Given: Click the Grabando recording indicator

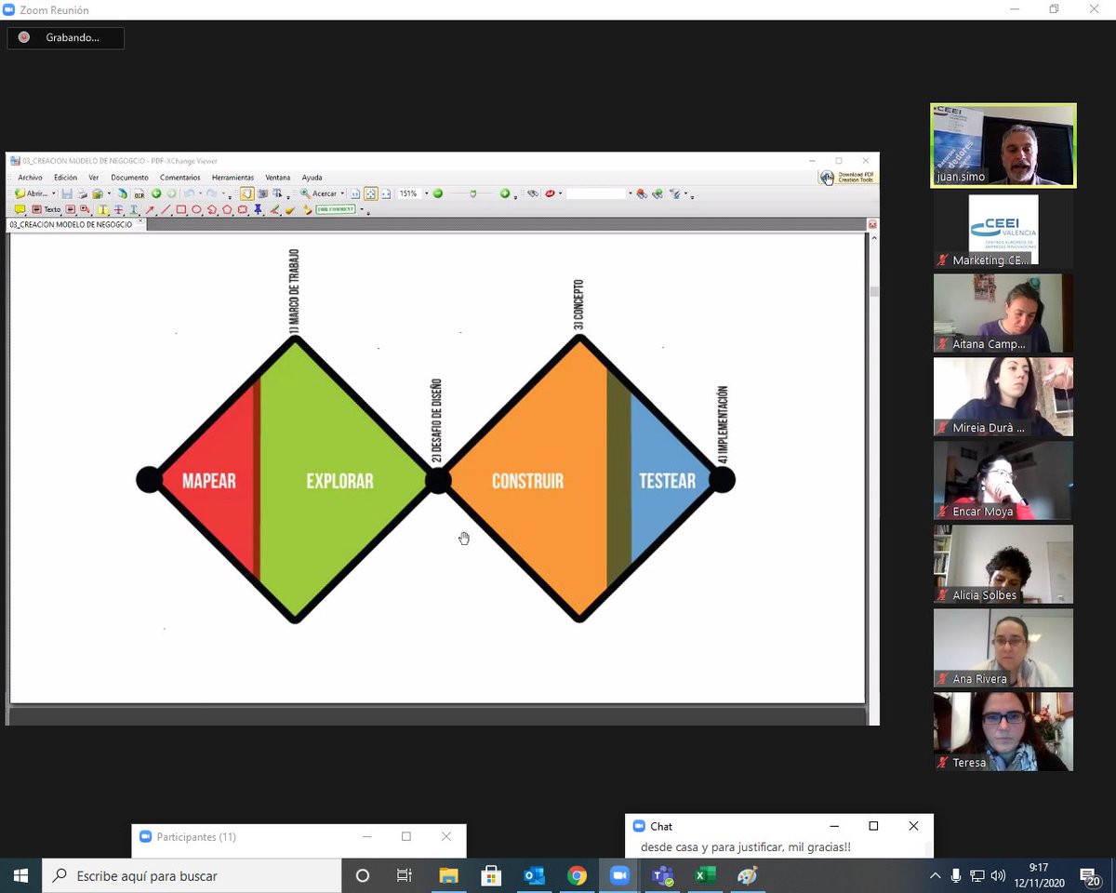Looking at the screenshot, I should (65, 38).
